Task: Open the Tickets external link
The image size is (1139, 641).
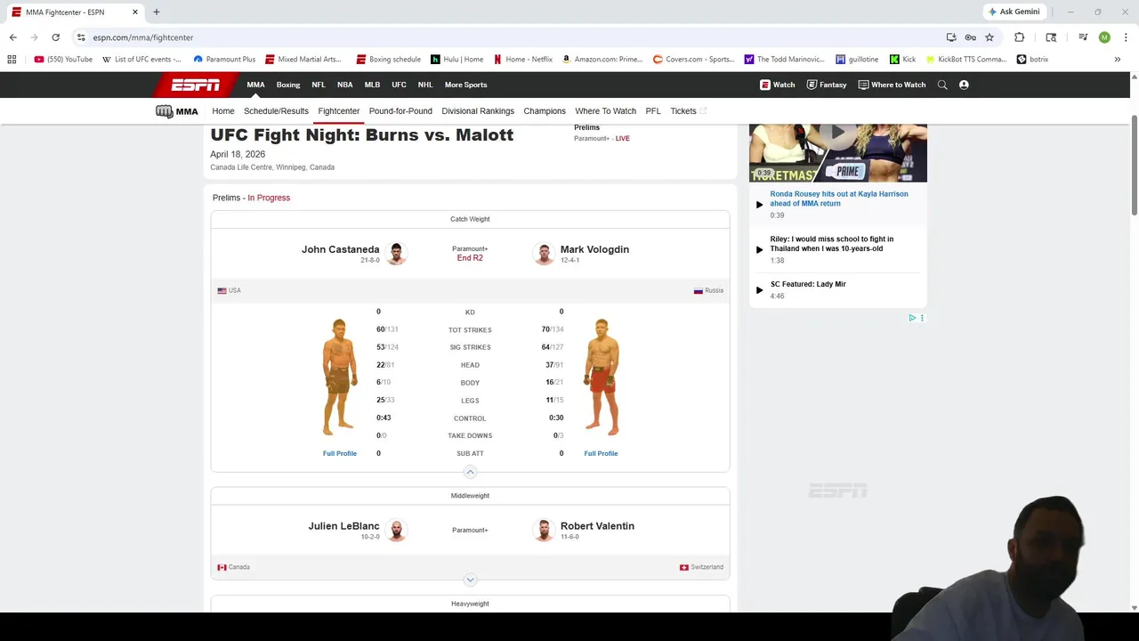Action: tap(688, 111)
